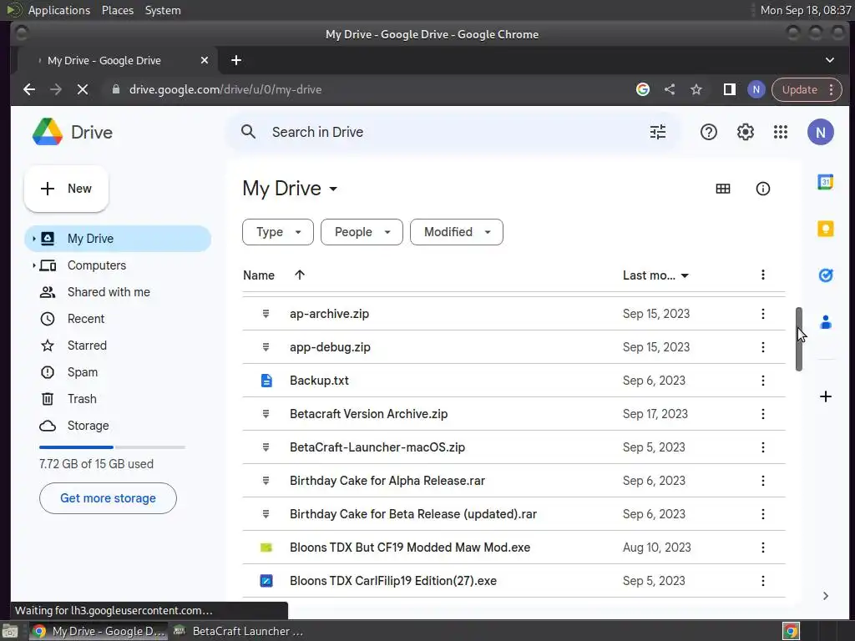The image size is (855, 641).
Task: Hide the side panel chevron
Action: [x=825, y=596]
